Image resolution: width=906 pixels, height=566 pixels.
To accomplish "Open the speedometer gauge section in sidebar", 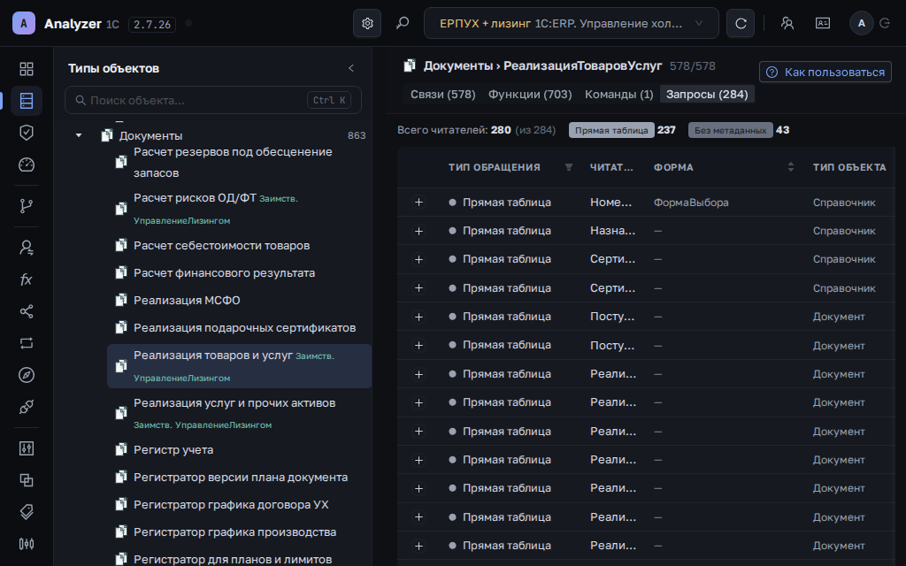I will pos(27,164).
